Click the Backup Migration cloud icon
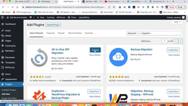Screen dimensions: 188x106 [118, 57]
